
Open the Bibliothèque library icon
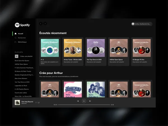15,42
